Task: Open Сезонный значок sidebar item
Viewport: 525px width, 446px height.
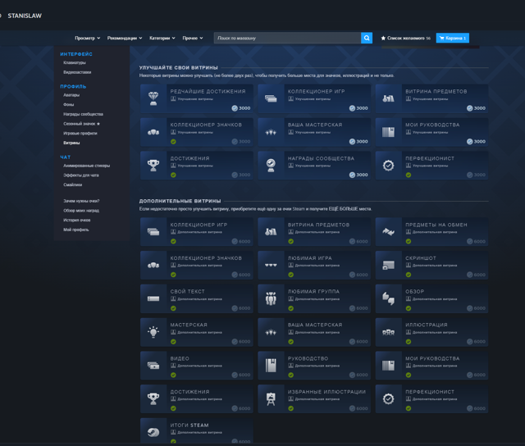Action: 81,124
